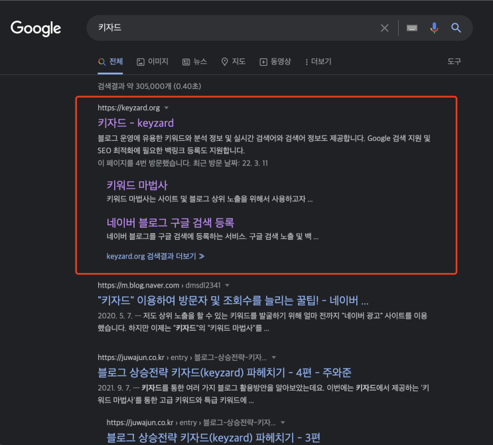Click the blue magnifier search button
This screenshot has height=445, width=493.
(457, 28)
